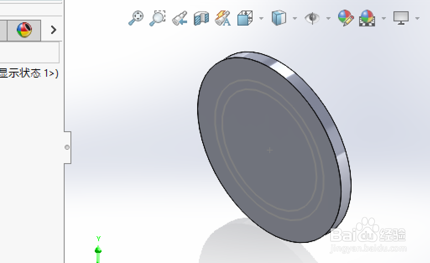Open the DisplayManager appearance ball tab
Screen dimensions: 430x263
24,30
